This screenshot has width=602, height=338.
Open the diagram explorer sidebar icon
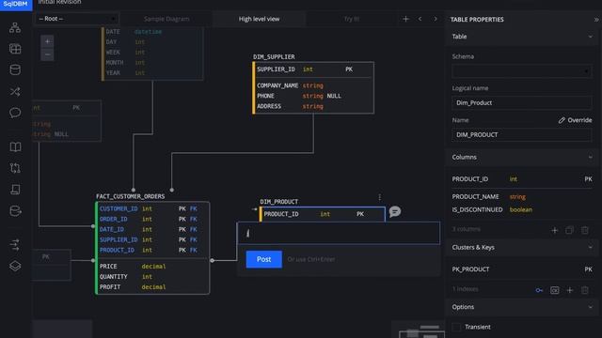coord(15,27)
